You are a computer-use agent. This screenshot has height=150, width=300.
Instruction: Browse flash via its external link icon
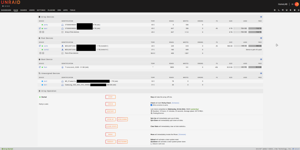click(40, 67)
